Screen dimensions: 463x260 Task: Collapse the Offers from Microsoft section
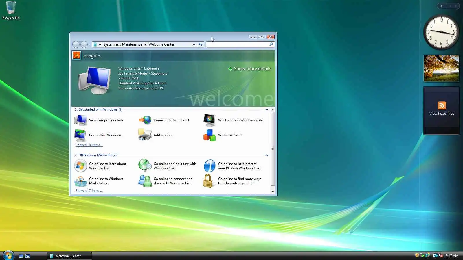coord(267,155)
